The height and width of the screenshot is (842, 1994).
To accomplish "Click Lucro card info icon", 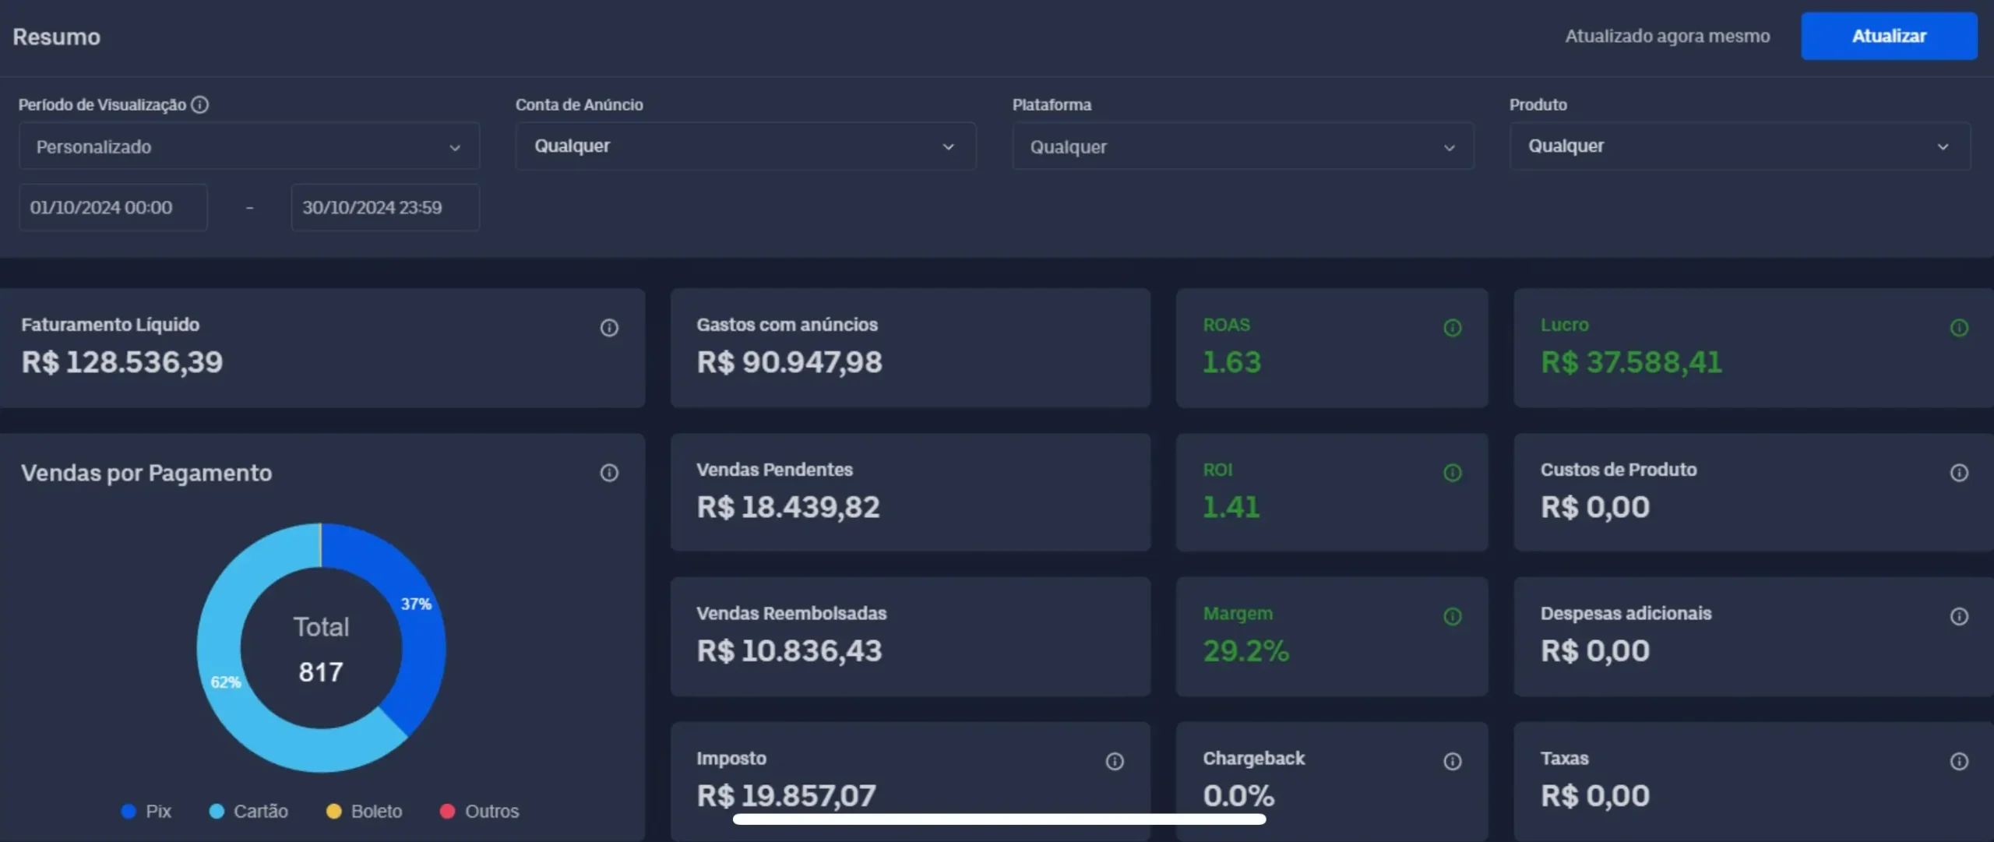I will pos(1958,328).
